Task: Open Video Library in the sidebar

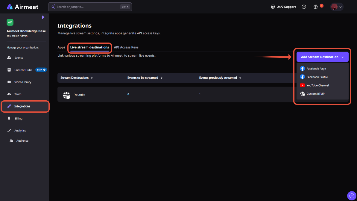Action: pos(23,82)
